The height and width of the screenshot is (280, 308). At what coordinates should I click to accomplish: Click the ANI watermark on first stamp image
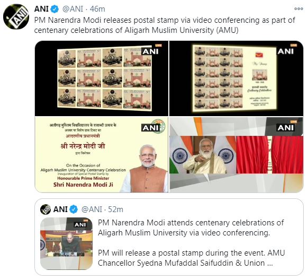(150, 51)
